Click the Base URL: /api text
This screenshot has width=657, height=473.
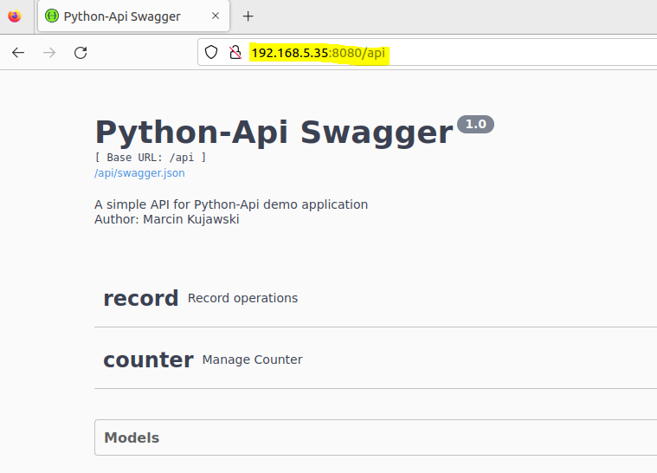pyautogui.click(x=151, y=158)
